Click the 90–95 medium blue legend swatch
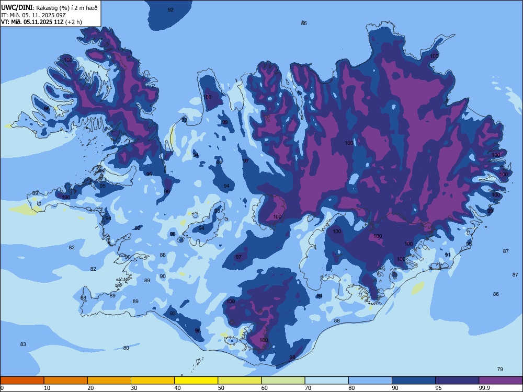The image size is (523, 392). 414,381
